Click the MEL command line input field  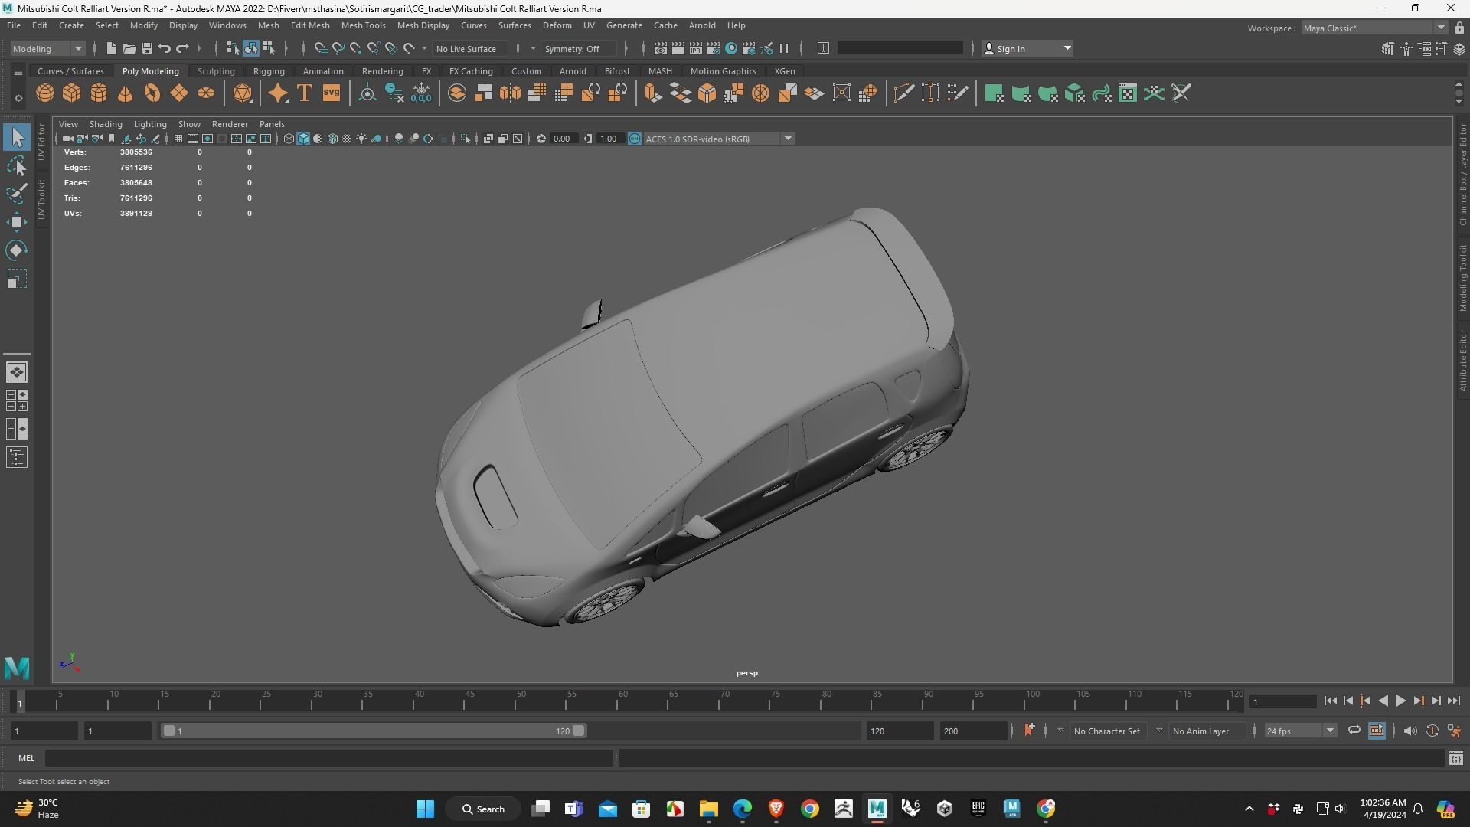coord(329,758)
